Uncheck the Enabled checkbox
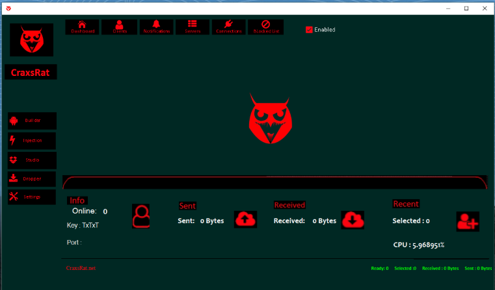Screen dimensions: 495x290 [309, 30]
